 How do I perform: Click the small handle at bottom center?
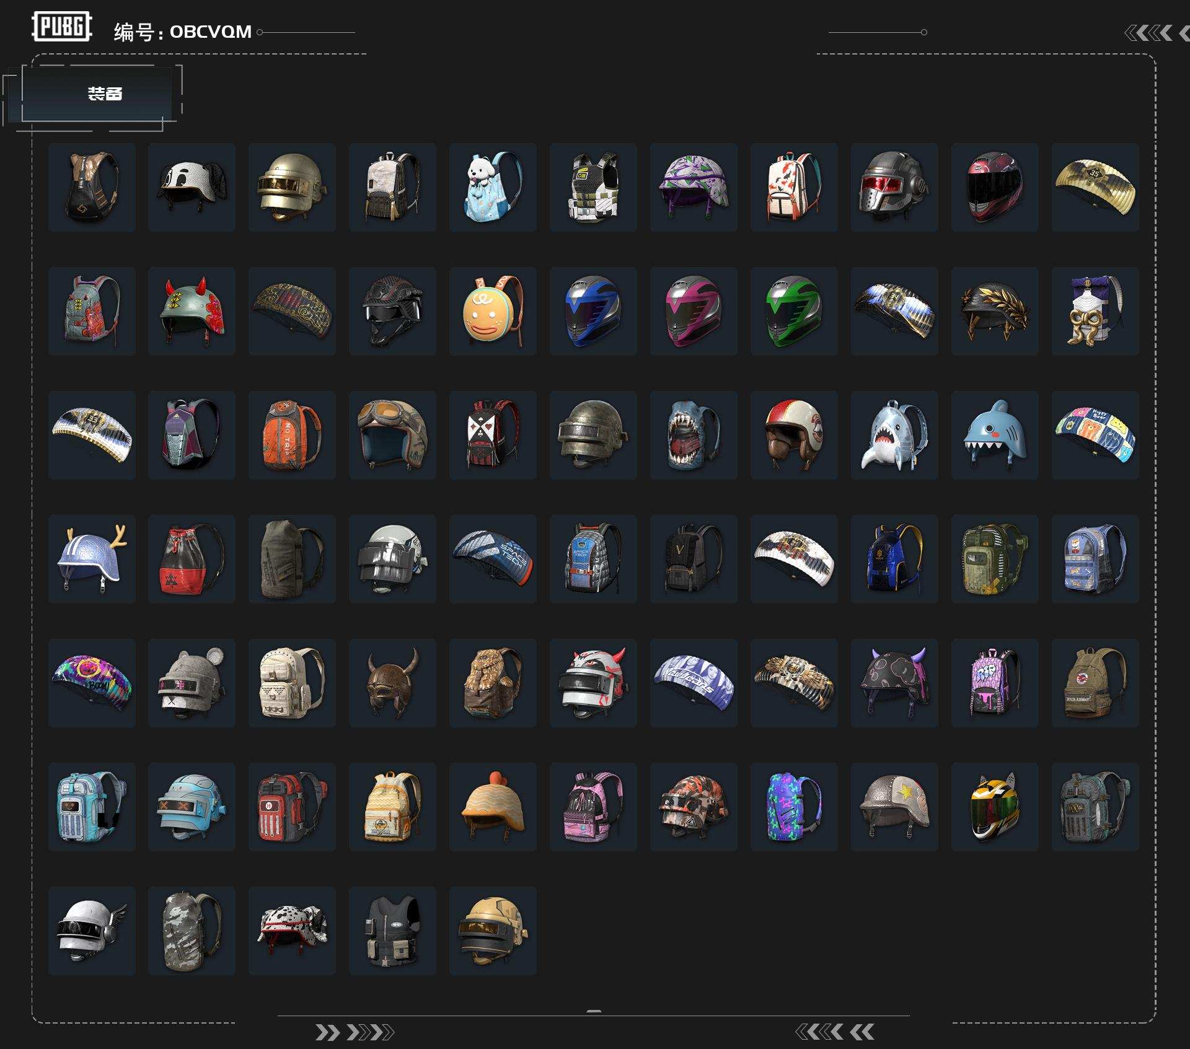point(594,1011)
